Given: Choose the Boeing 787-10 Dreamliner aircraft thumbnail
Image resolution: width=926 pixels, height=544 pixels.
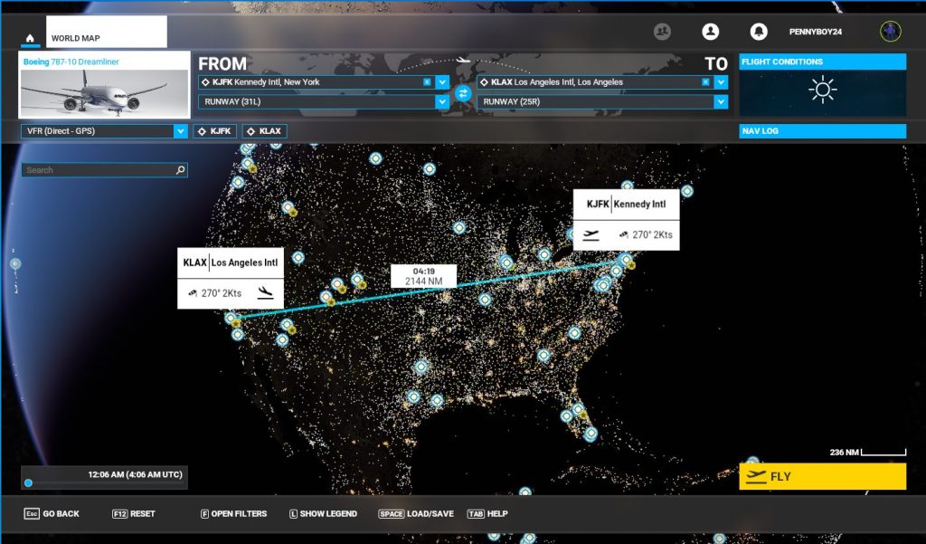Looking at the screenshot, I should [105, 84].
